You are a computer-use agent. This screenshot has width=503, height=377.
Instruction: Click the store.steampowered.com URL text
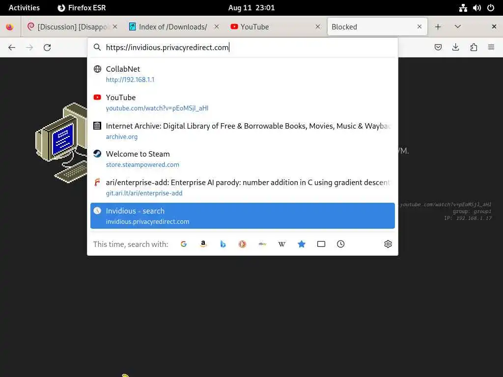coord(142,165)
